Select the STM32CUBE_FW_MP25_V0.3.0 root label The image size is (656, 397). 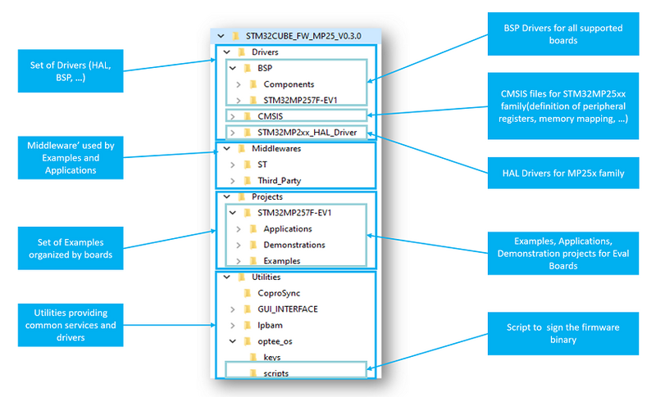pyautogui.click(x=303, y=36)
